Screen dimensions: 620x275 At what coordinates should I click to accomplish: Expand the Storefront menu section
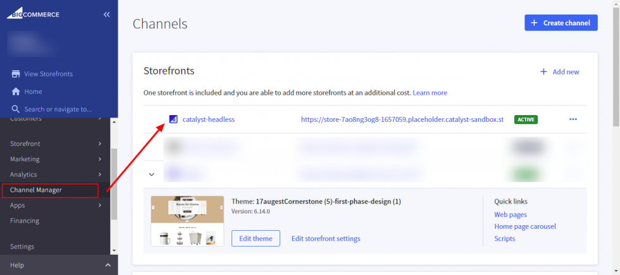(100, 144)
